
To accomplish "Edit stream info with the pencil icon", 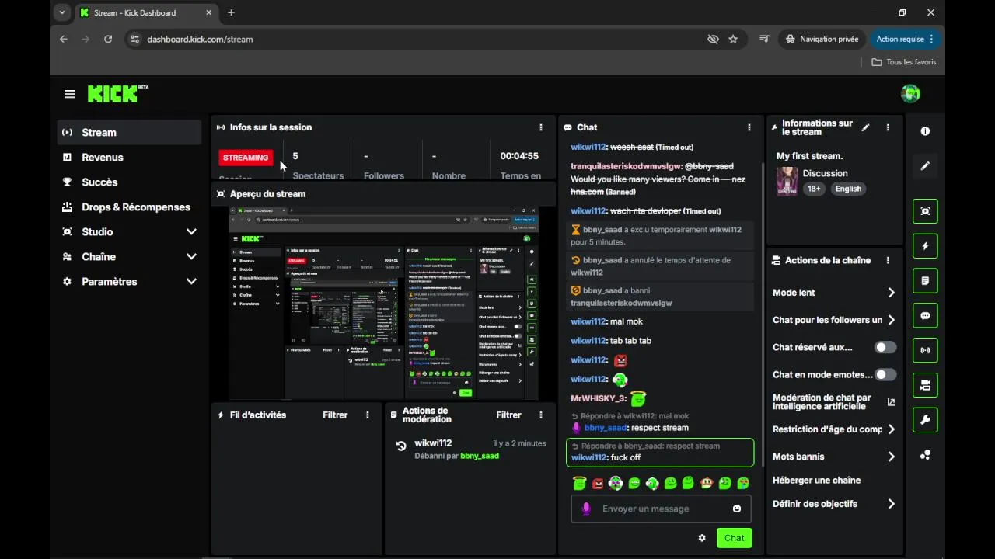I will 865,127.
